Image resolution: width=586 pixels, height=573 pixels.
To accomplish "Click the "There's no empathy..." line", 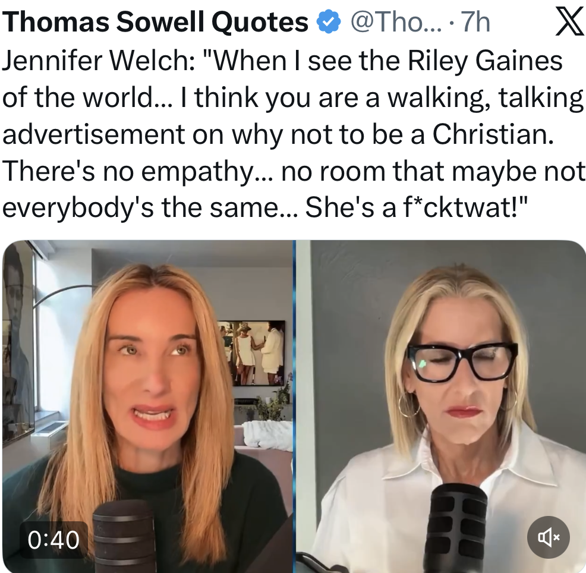I will pos(294,171).
